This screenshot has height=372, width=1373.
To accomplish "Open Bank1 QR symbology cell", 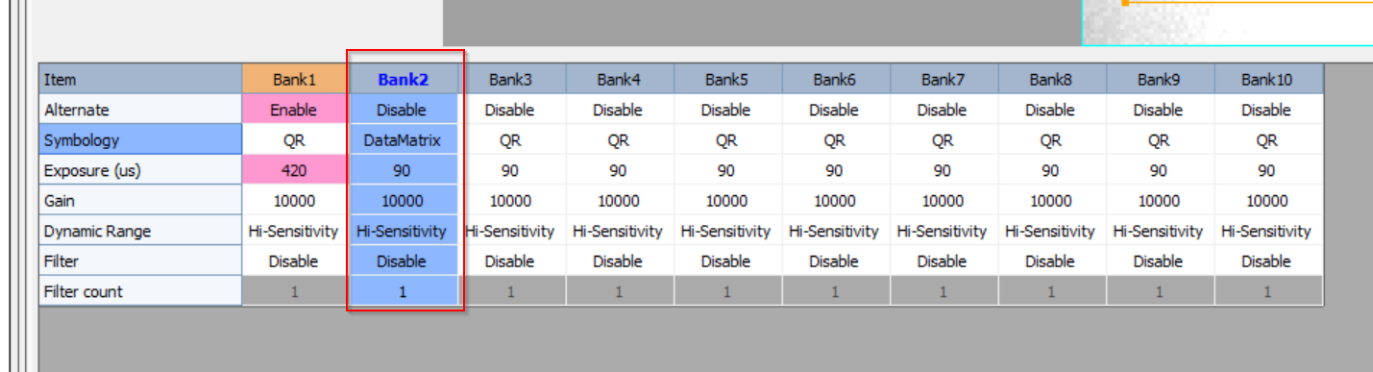I will point(294,140).
